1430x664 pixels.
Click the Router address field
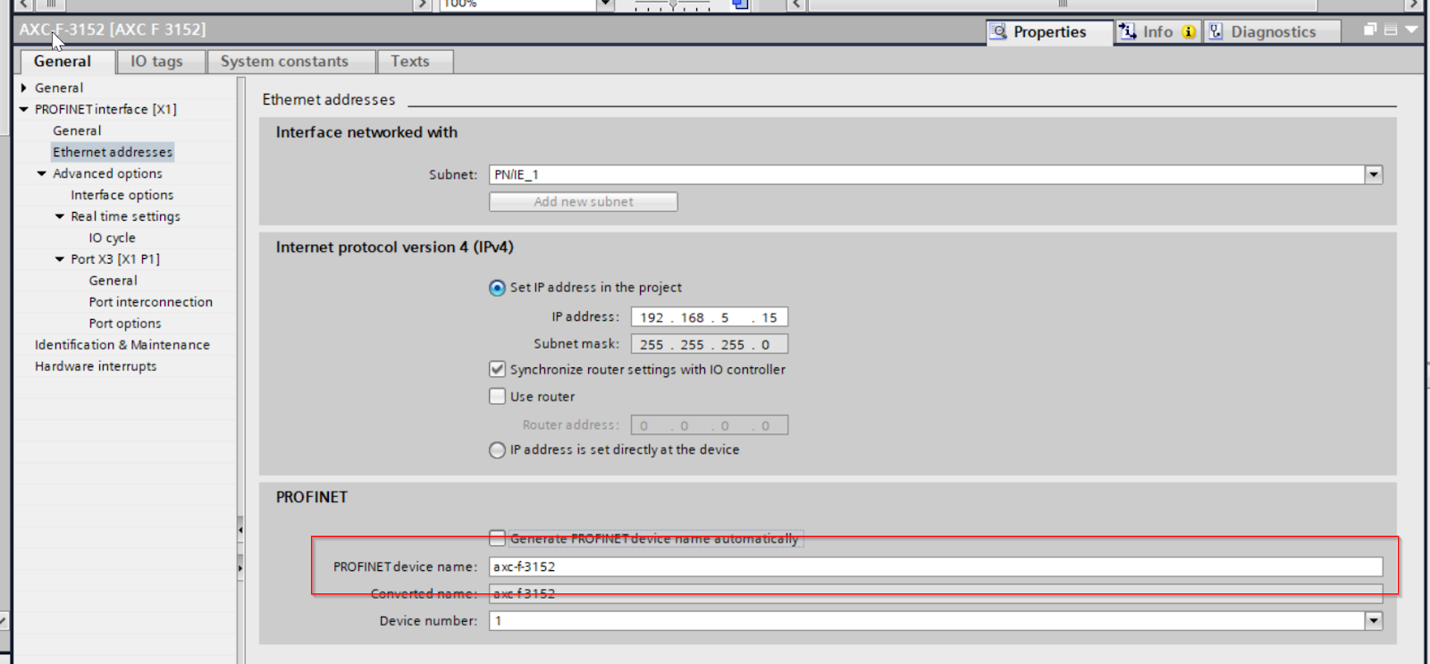(x=710, y=425)
